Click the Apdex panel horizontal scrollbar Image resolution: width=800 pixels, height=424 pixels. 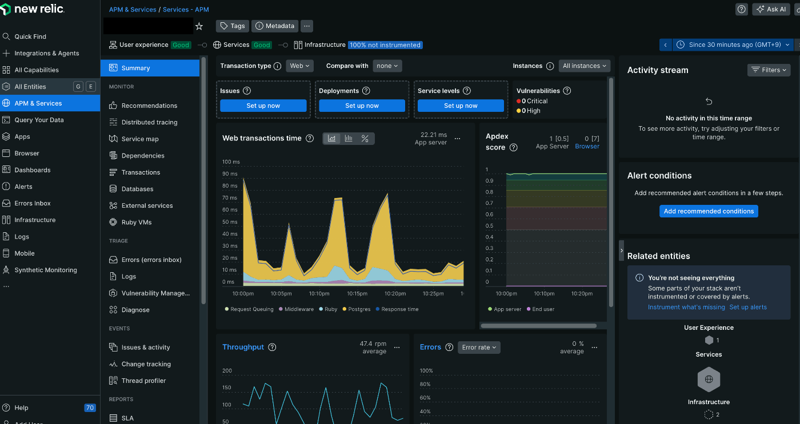(538, 326)
